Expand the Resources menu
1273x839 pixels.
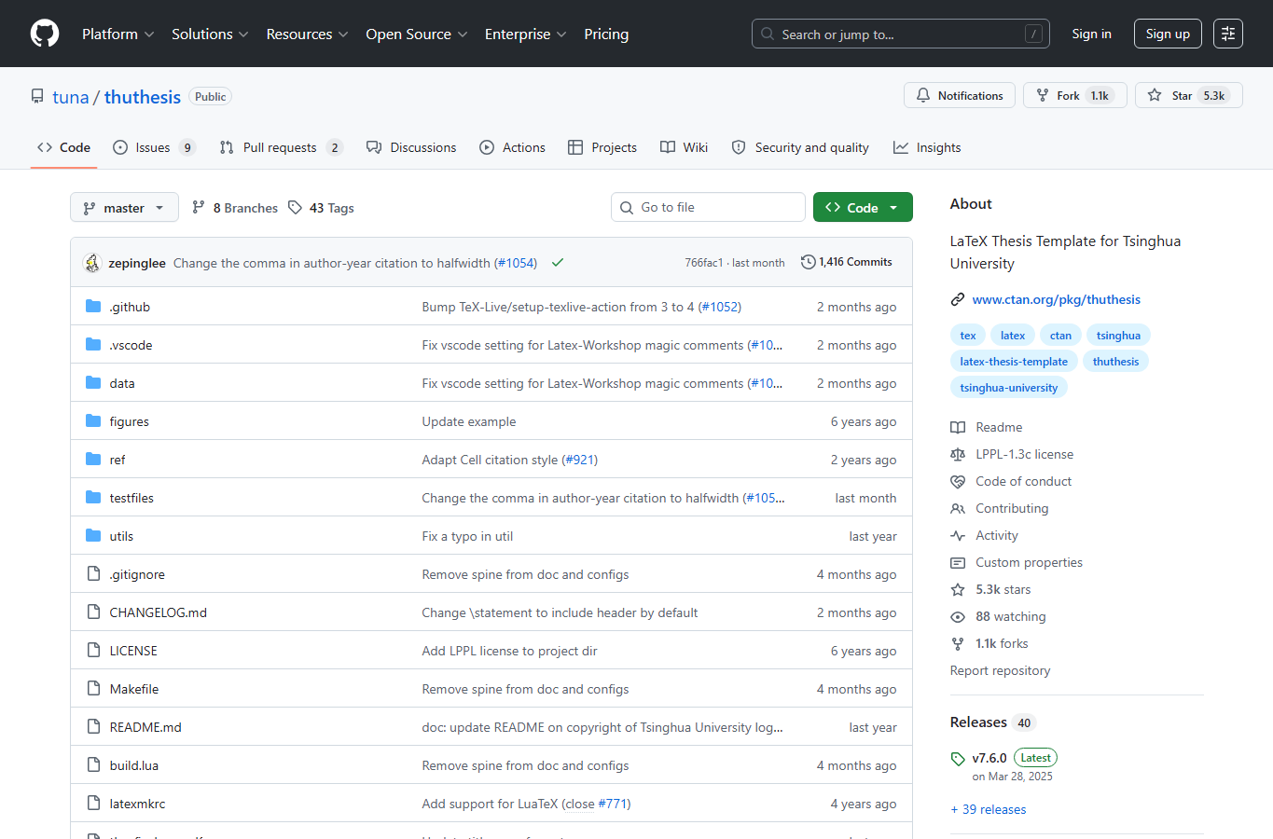point(307,34)
